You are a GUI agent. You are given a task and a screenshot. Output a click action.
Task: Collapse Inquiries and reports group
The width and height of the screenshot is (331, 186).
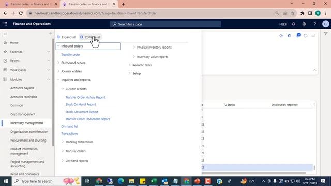(58, 80)
